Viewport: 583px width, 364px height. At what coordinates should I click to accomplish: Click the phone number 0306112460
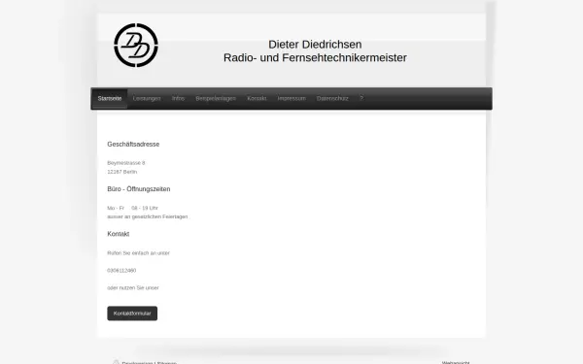121,271
